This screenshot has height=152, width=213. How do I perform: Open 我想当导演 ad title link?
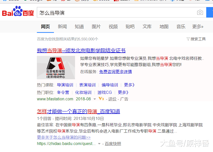81,50
